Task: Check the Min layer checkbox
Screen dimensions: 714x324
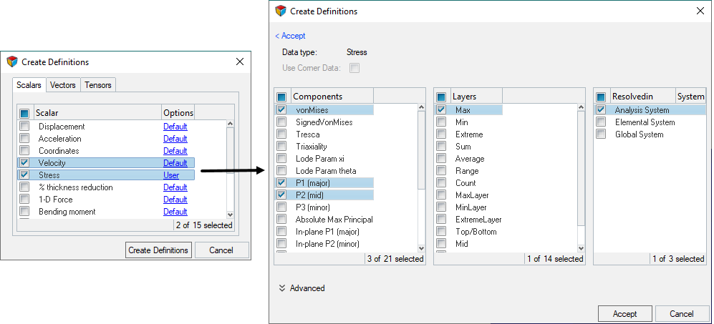Action: point(441,122)
